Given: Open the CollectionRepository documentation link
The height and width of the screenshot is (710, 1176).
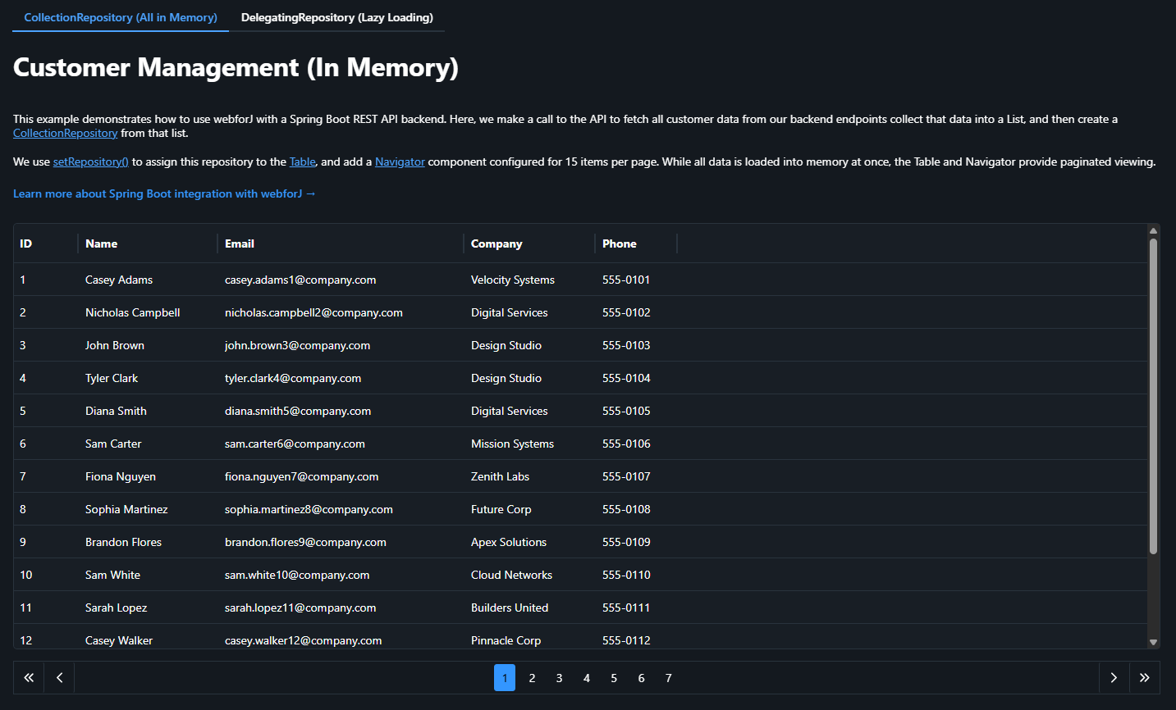Looking at the screenshot, I should [65, 132].
